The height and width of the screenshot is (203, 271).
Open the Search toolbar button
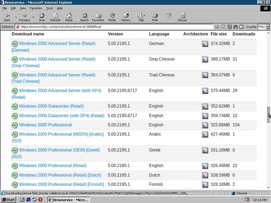[x=84, y=17]
